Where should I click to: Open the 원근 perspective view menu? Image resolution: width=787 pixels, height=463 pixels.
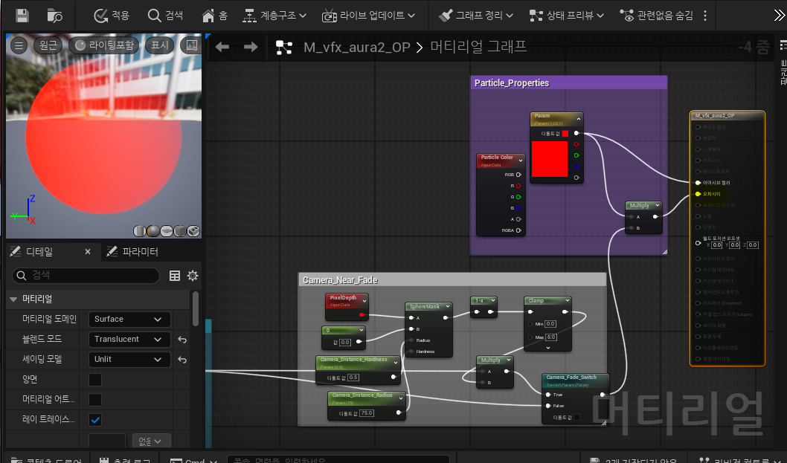tap(48, 45)
